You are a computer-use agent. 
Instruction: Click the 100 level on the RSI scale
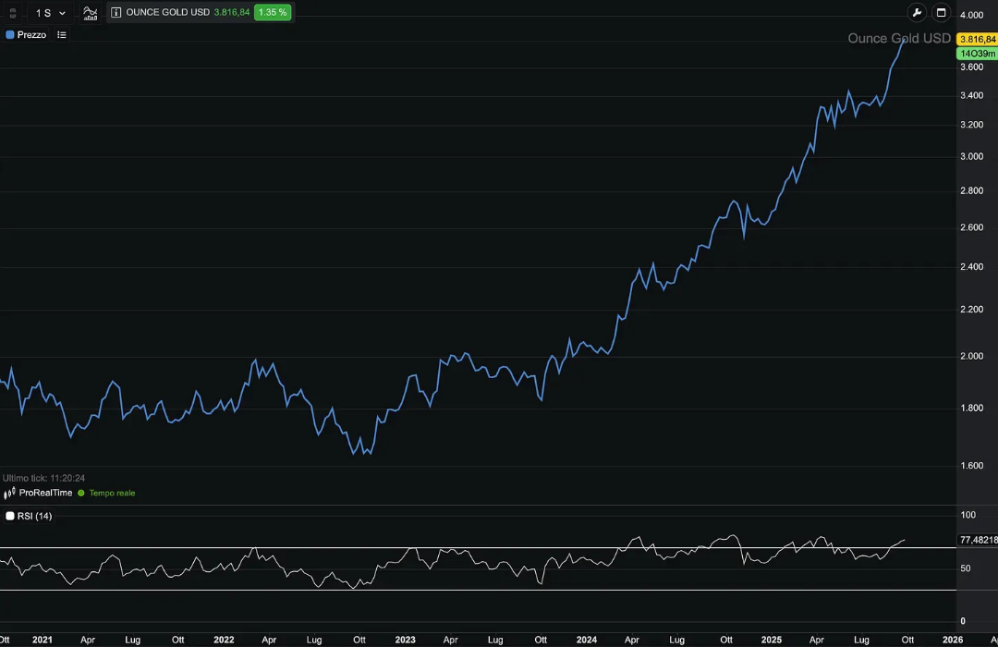[968, 515]
